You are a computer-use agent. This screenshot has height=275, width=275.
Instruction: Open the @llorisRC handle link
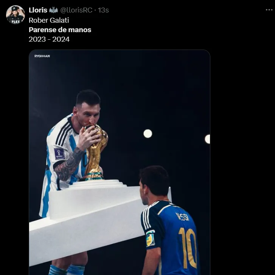point(76,10)
